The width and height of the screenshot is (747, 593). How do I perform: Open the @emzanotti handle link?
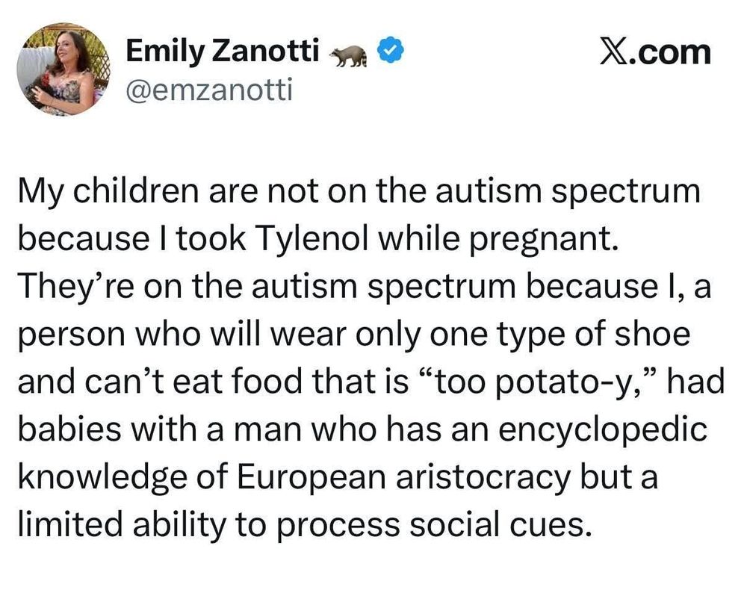(x=208, y=89)
